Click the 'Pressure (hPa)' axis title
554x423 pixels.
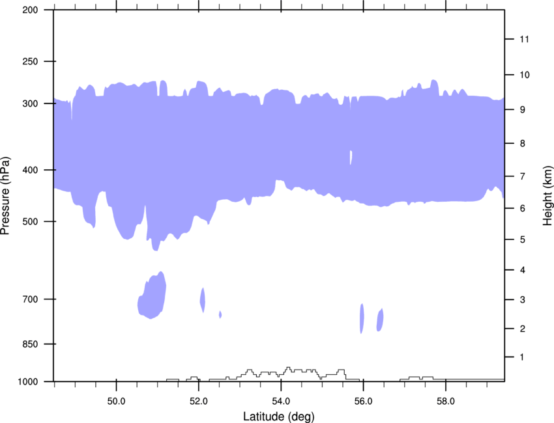[x=5, y=196]
